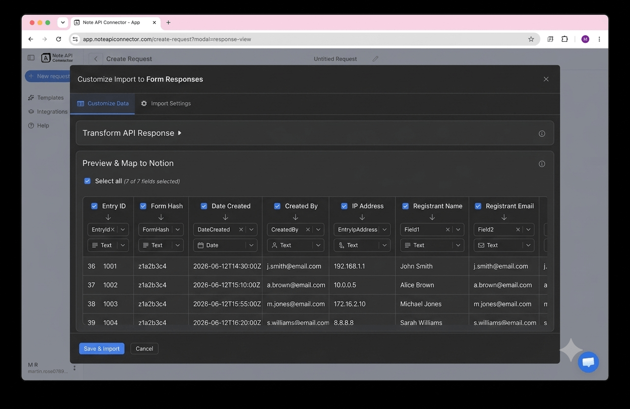Image resolution: width=630 pixels, height=409 pixels.
Task: Click the Cancel button
Action: pos(145,349)
